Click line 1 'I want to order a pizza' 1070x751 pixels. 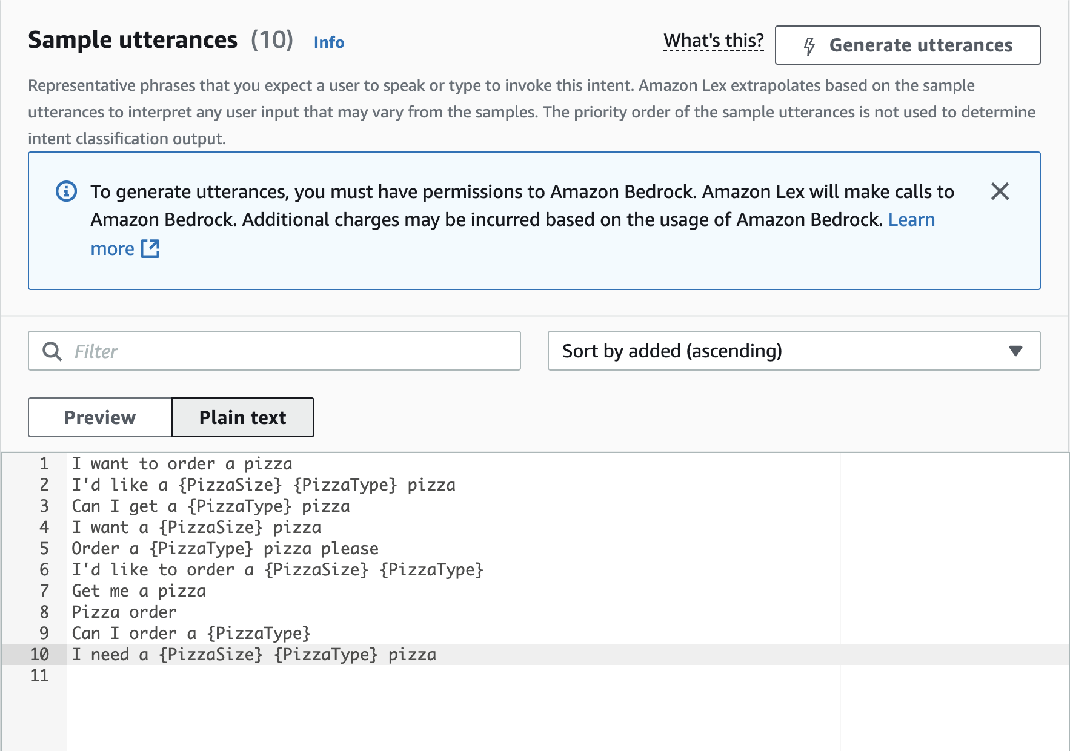click(182, 464)
